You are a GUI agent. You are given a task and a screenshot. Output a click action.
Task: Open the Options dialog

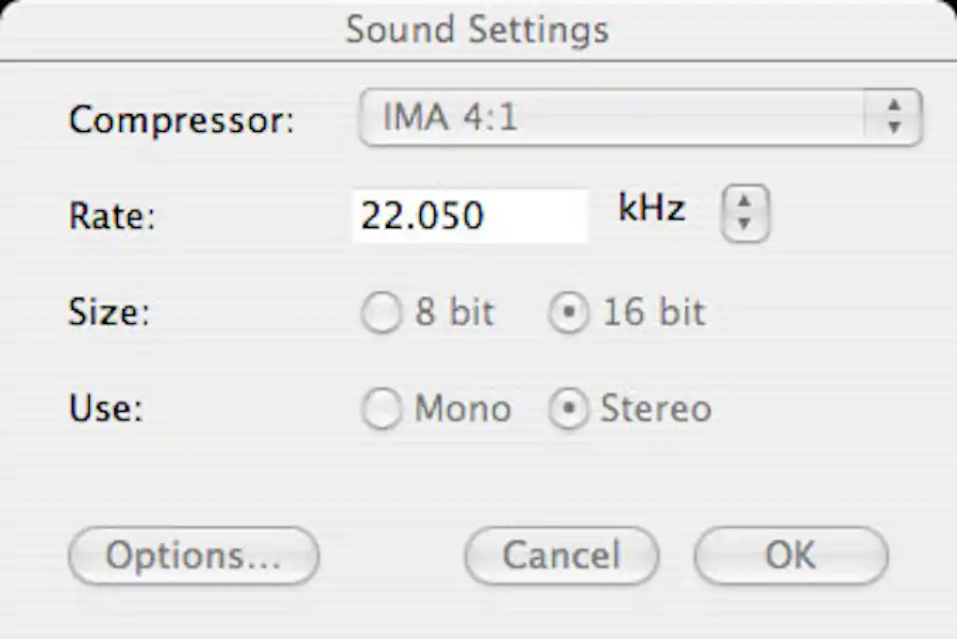[193, 555]
